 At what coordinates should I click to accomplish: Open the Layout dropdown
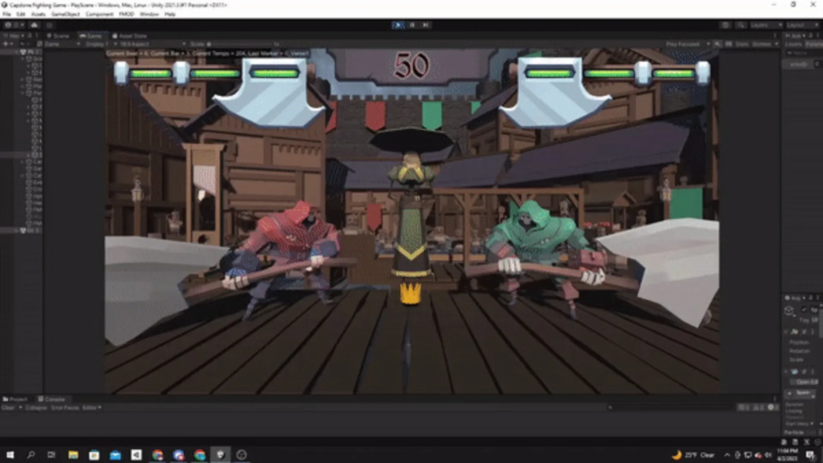[803, 25]
